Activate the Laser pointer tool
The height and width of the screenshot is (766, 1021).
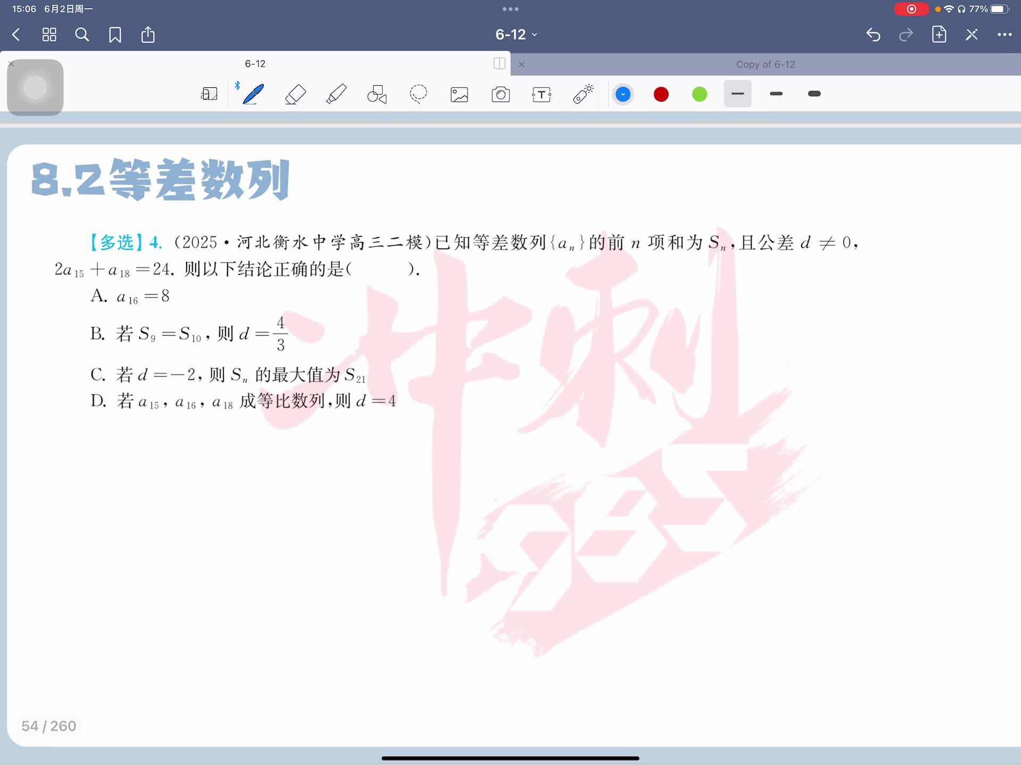point(583,94)
